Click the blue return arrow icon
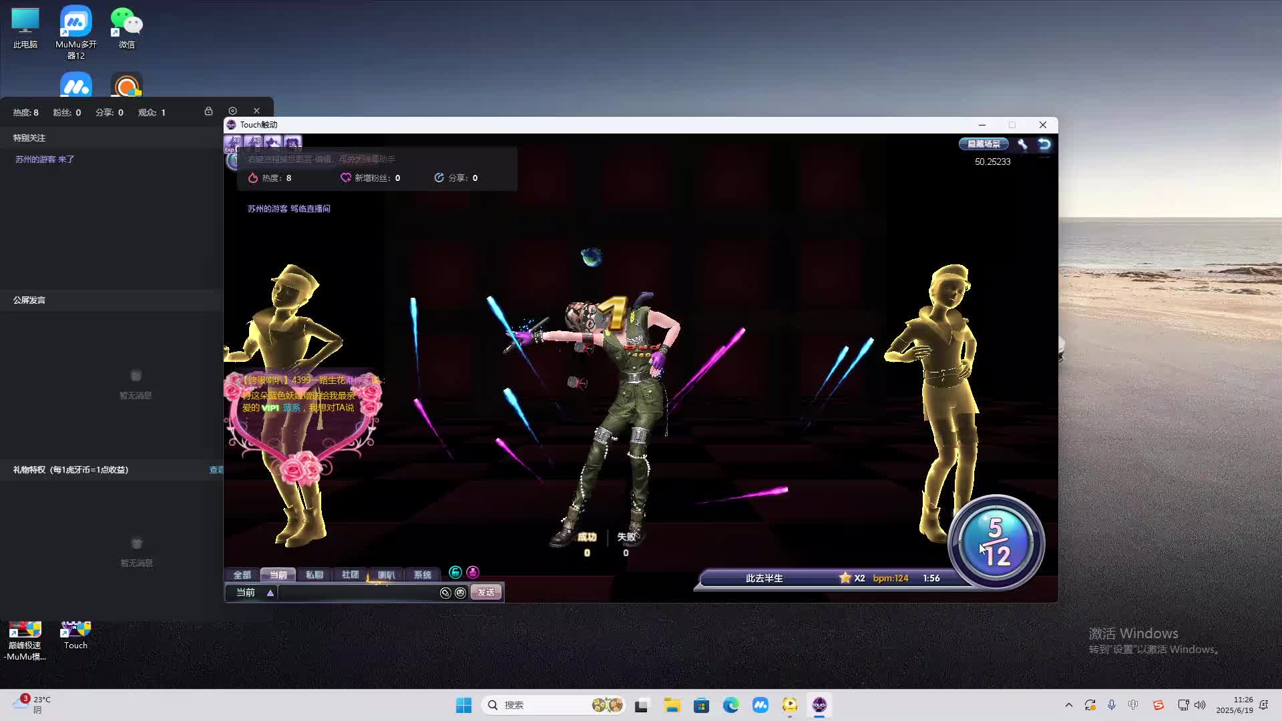This screenshot has width=1282, height=721. [x=1044, y=144]
